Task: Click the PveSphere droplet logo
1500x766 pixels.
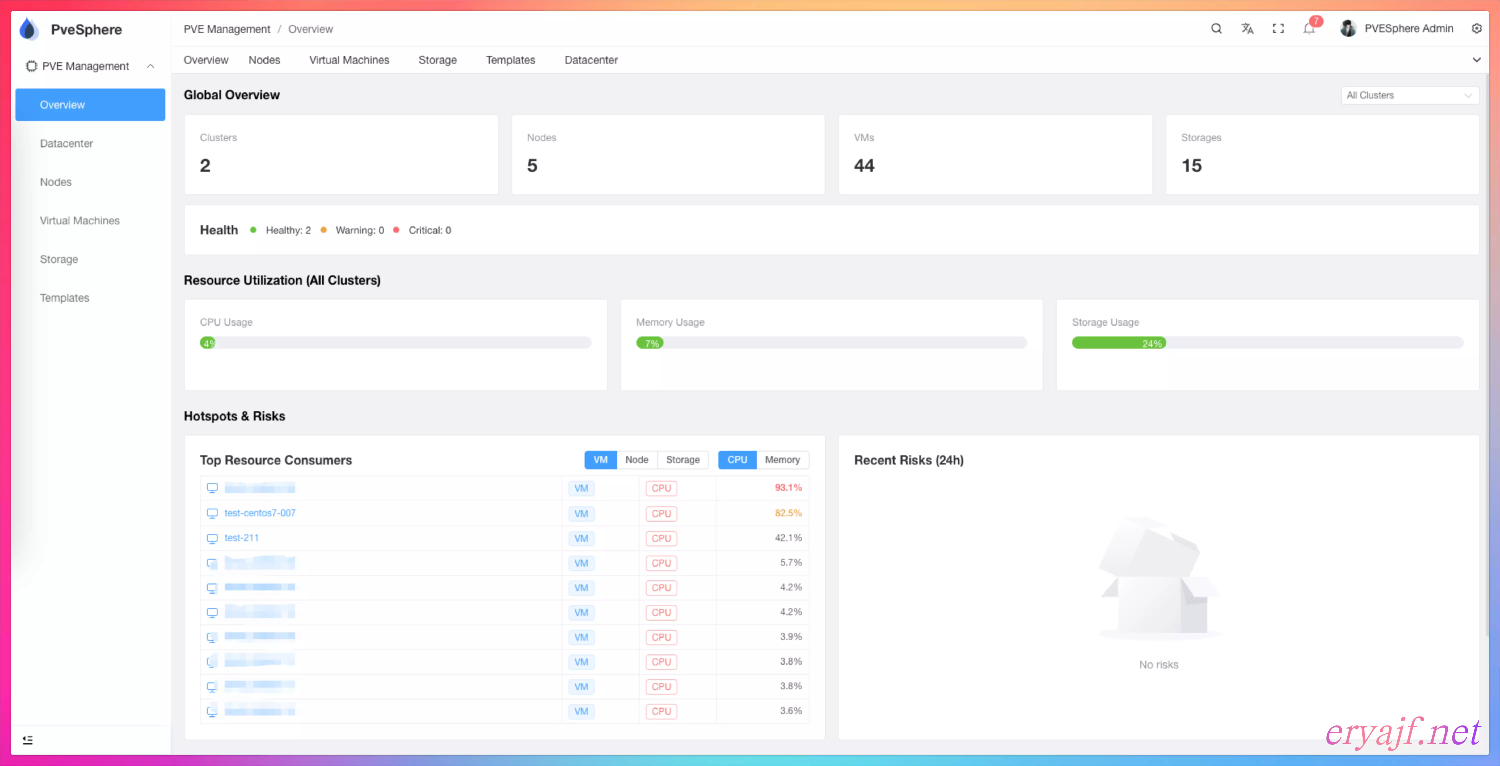Action: click(x=28, y=29)
